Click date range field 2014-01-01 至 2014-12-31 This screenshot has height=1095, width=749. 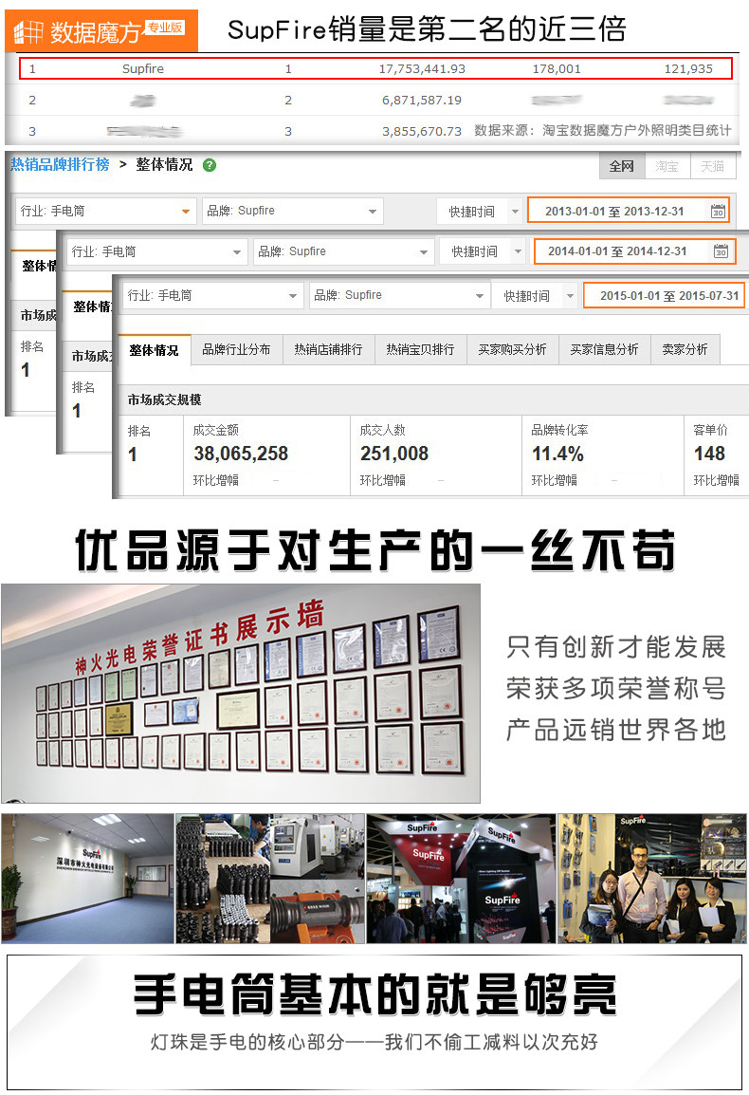(x=634, y=251)
